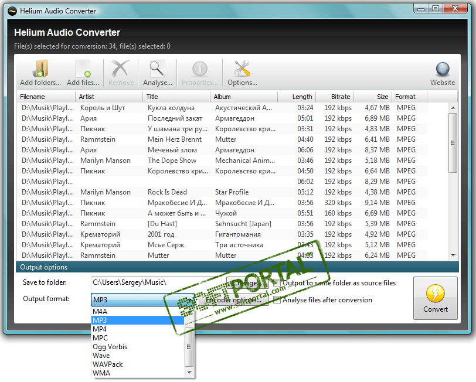
Task: Click the 4,67 MB size cell
Action: pos(377,108)
